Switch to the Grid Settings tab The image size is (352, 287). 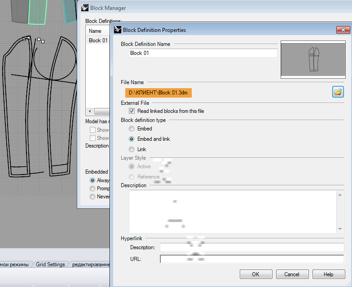click(x=50, y=265)
